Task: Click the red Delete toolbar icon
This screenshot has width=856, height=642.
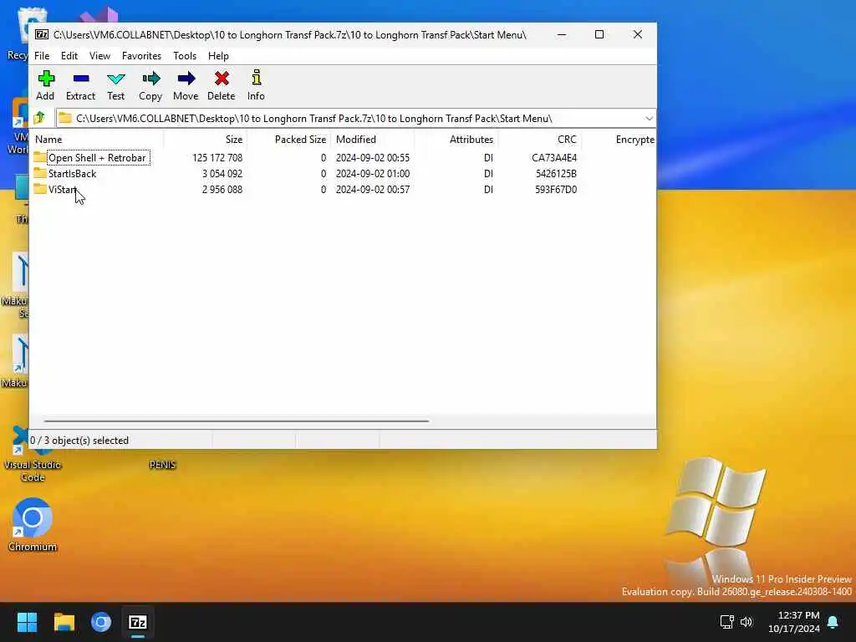Action: click(222, 79)
